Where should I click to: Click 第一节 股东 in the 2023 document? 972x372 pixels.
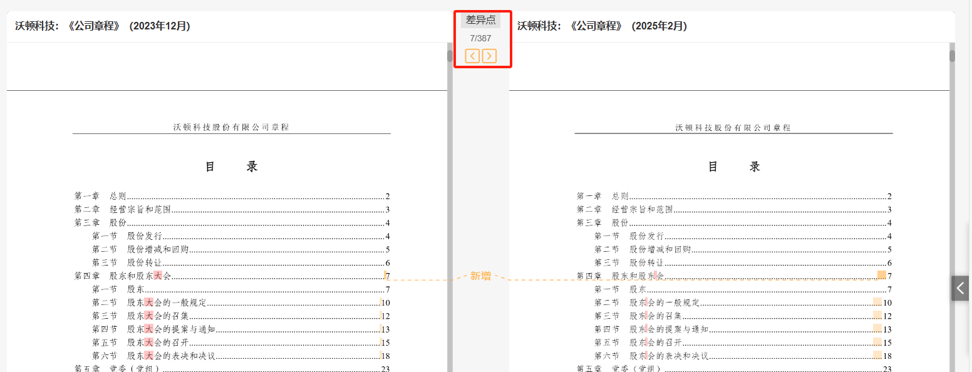pos(241,289)
